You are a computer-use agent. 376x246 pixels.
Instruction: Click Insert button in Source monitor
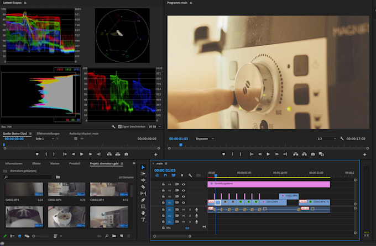pyautogui.click(x=109, y=154)
